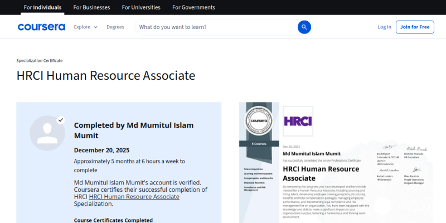This screenshot has height=223, width=446.
Task: Click the Coursera seal on the certificate ribbon
Action: (x=259, y=120)
